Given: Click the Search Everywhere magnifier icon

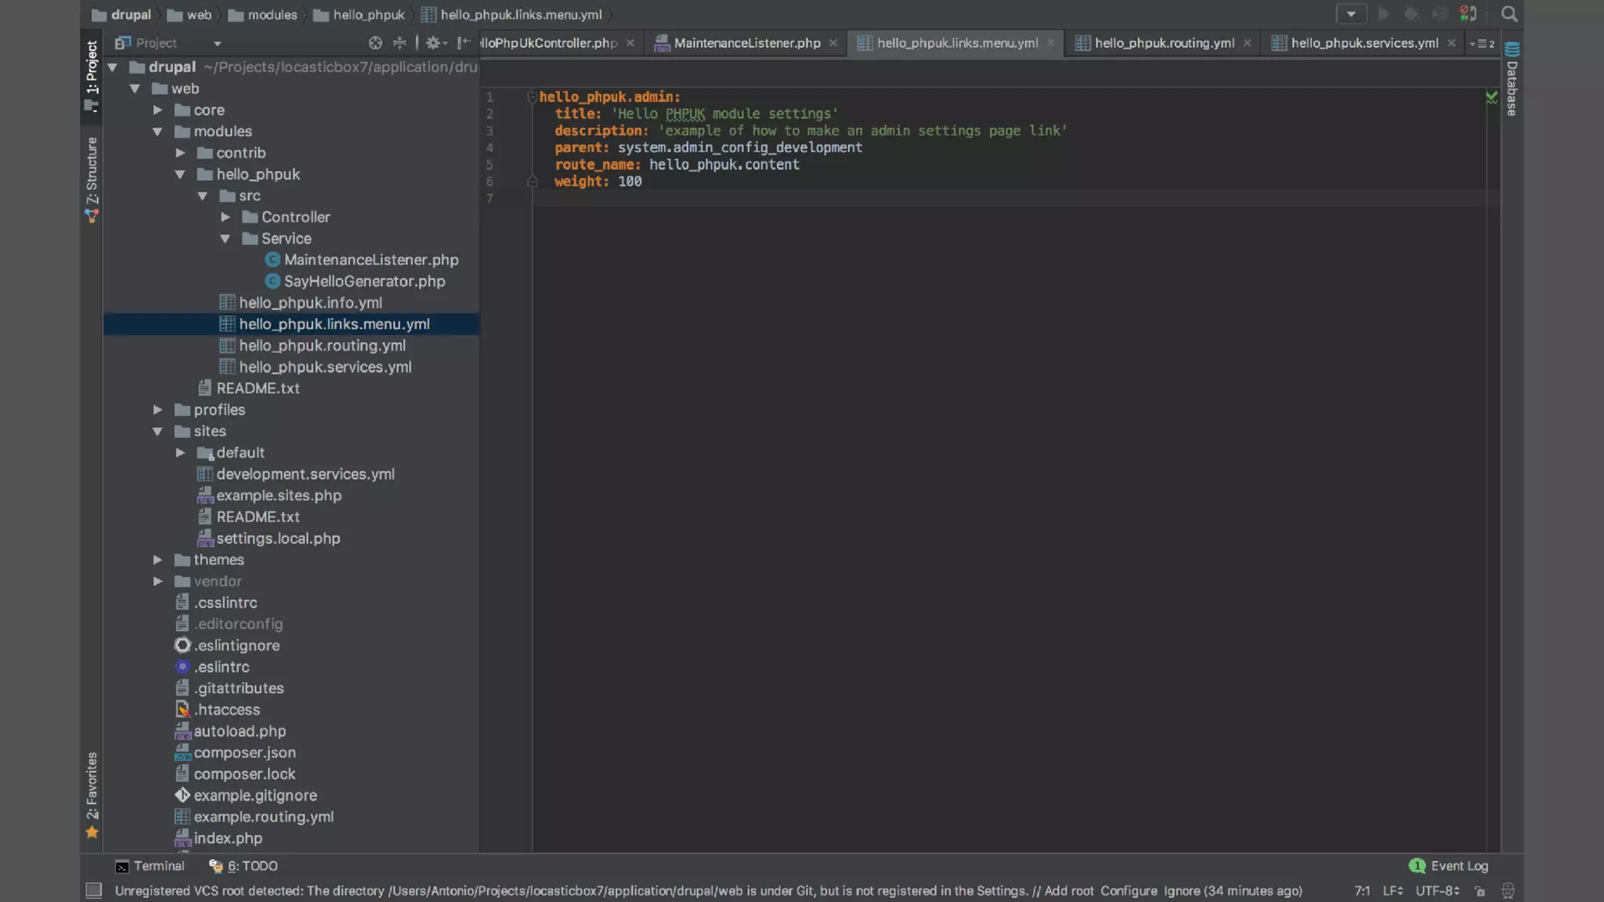Looking at the screenshot, I should coord(1508,14).
